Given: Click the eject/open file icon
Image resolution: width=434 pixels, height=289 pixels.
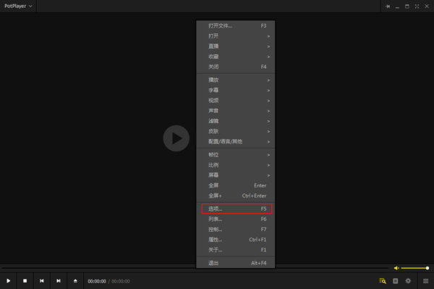Looking at the screenshot, I should pyautogui.click(x=75, y=281).
